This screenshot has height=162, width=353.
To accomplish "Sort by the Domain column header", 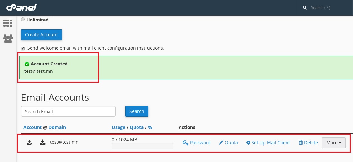I will pyautogui.click(x=57, y=127).
